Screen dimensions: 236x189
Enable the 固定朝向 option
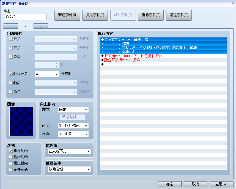11,163
